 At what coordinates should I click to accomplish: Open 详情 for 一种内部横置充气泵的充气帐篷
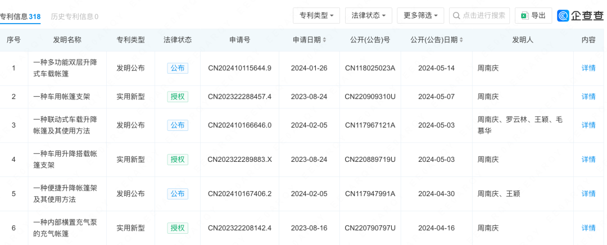[588, 228]
